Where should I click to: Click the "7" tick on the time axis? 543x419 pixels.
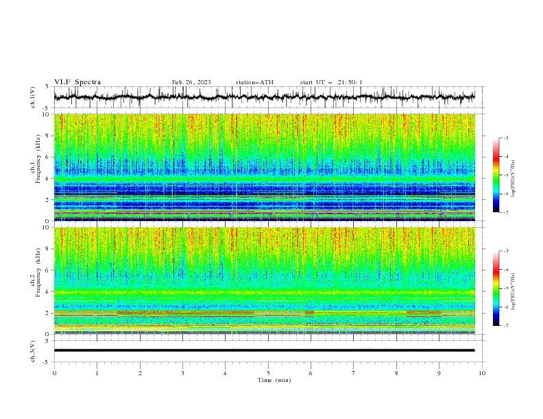(354, 373)
